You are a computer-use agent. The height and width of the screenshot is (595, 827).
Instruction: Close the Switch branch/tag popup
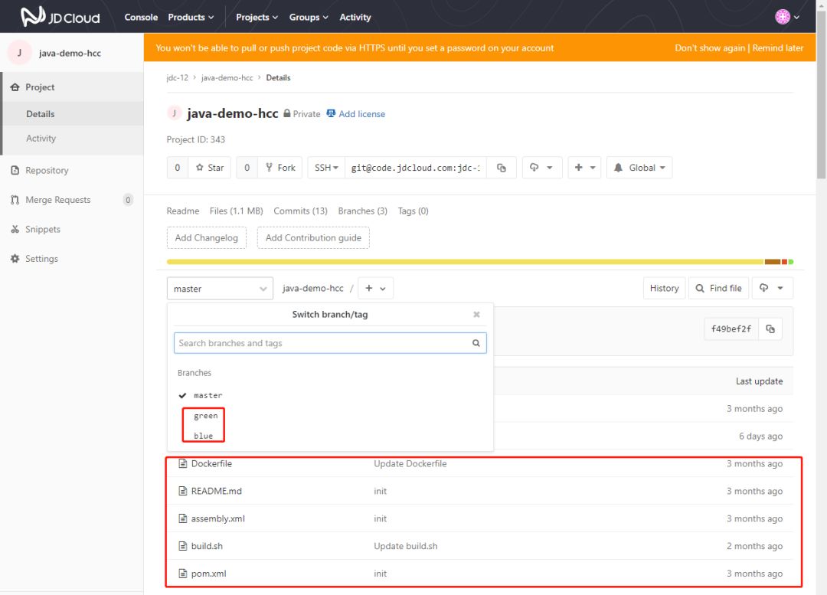[476, 315]
